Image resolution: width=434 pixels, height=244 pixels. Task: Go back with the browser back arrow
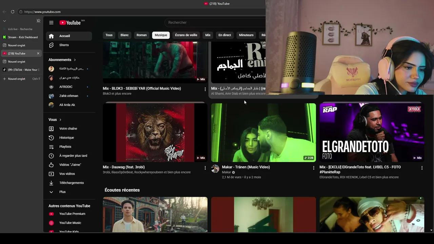coord(4,12)
